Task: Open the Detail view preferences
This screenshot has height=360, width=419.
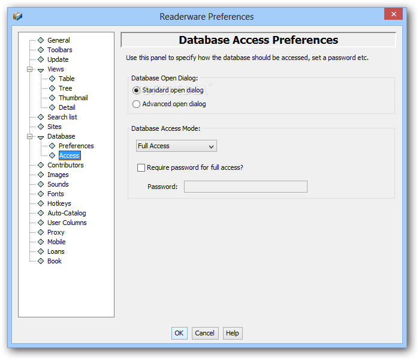Action: (67, 107)
